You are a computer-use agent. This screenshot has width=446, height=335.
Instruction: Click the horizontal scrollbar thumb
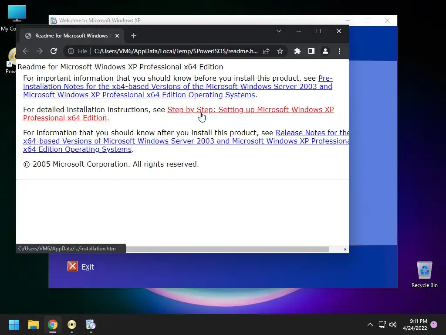click(x=227, y=249)
